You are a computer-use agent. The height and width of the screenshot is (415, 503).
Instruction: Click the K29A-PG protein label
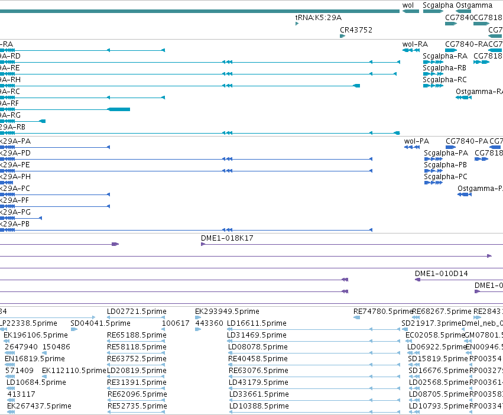point(15,212)
